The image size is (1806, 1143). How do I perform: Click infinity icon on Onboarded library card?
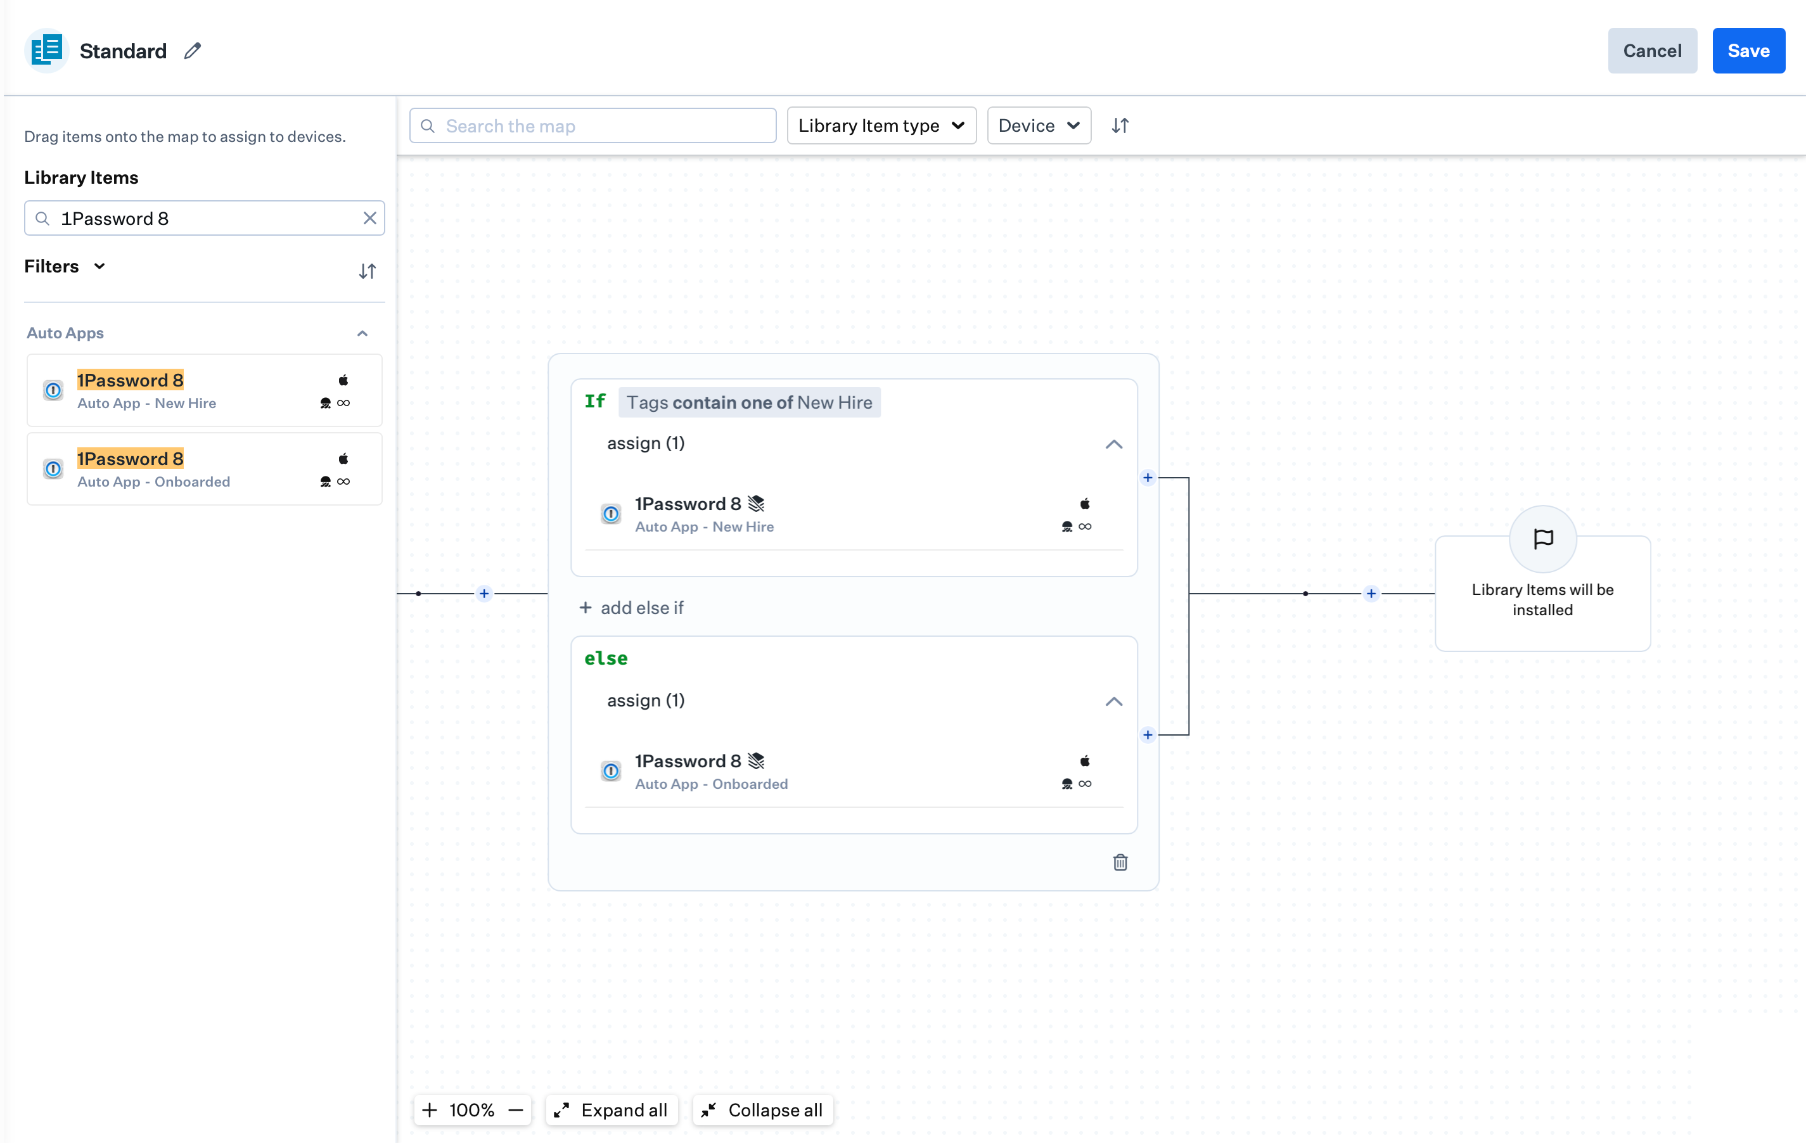click(343, 482)
